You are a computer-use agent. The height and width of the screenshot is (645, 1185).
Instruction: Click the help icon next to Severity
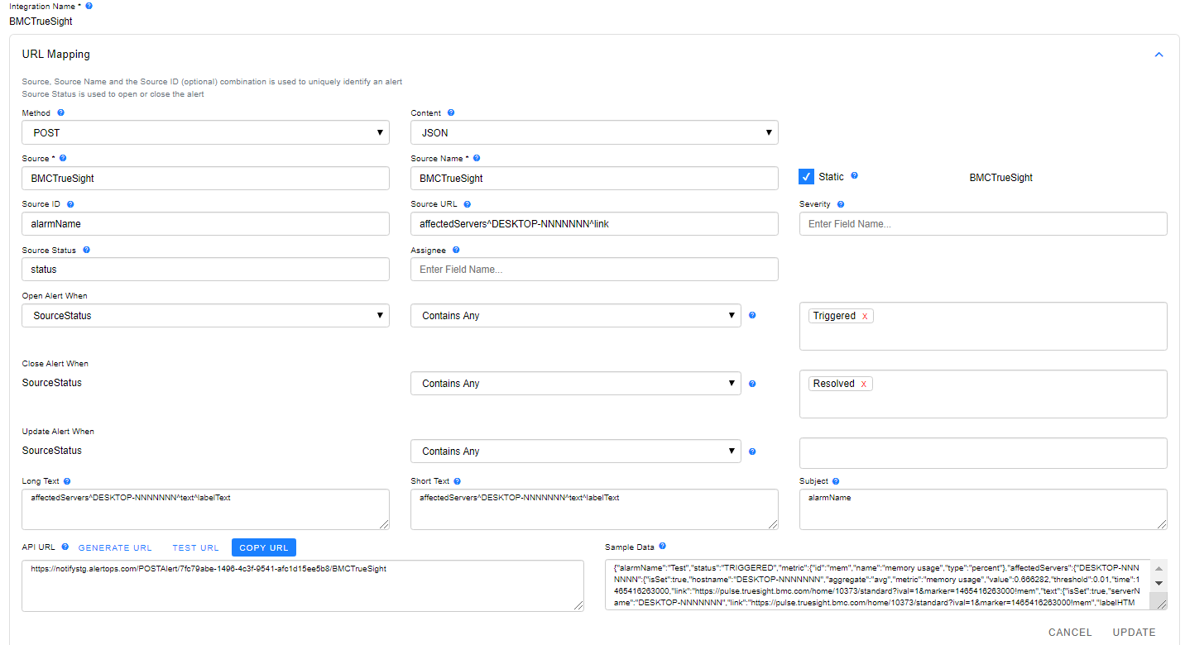click(x=840, y=203)
